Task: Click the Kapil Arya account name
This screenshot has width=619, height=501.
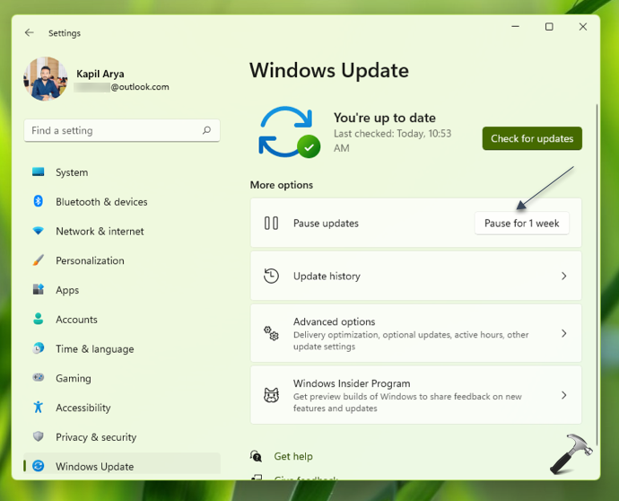Action: [x=100, y=74]
